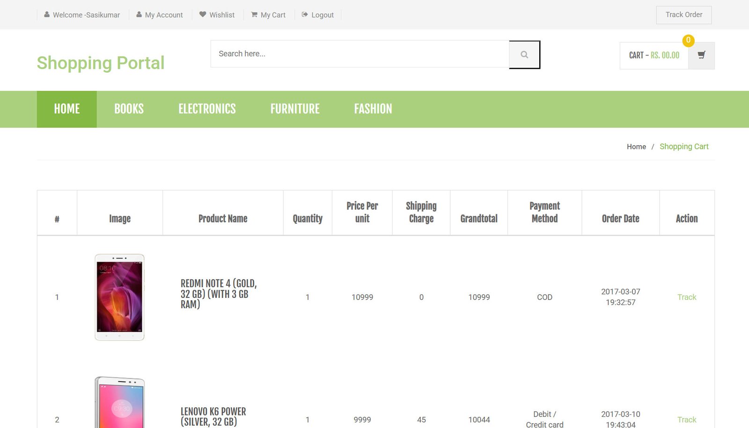Open the shopping cart basket icon

[x=701, y=55]
